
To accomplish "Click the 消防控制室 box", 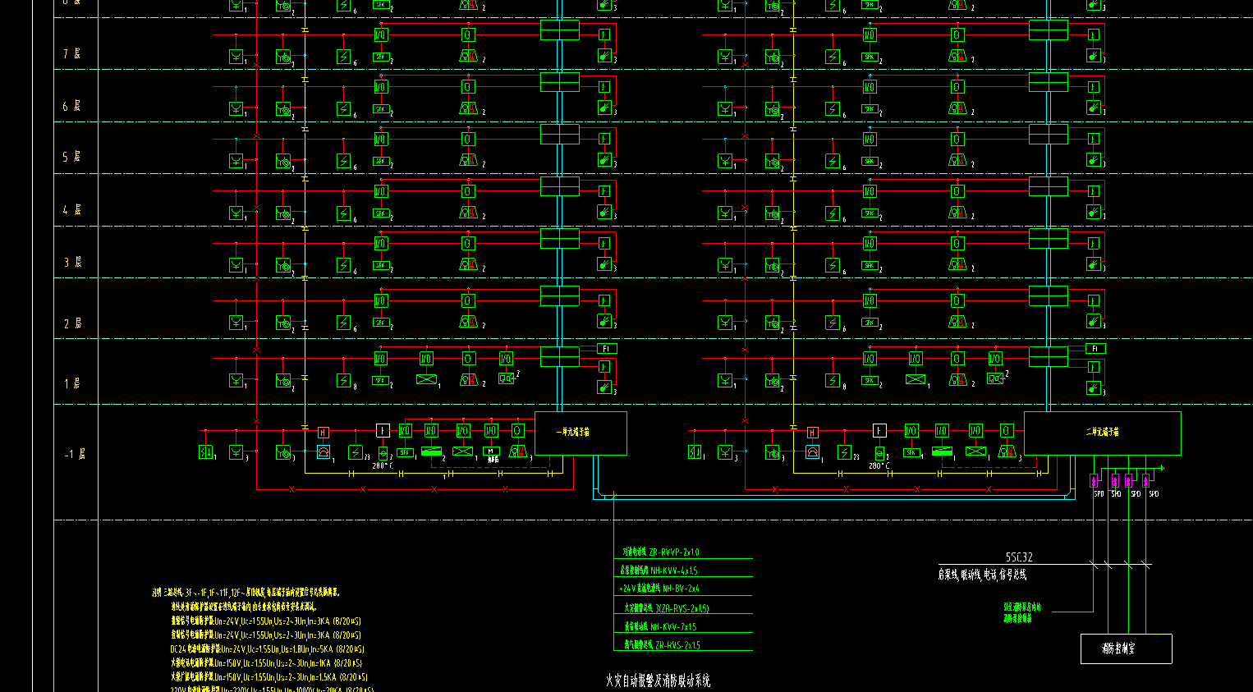I will pyautogui.click(x=1126, y=648).
